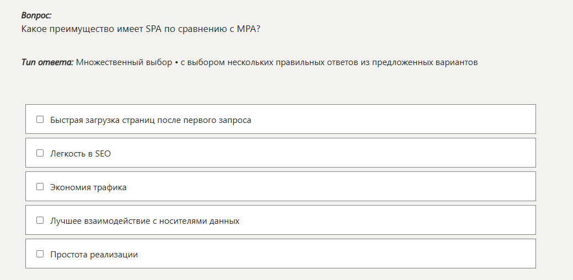Screen dimensions: 573x280
Task: Toggle the 'Лучшее взаимодействие с носителями данных' checkbox
Action: (x=40, y=220)
